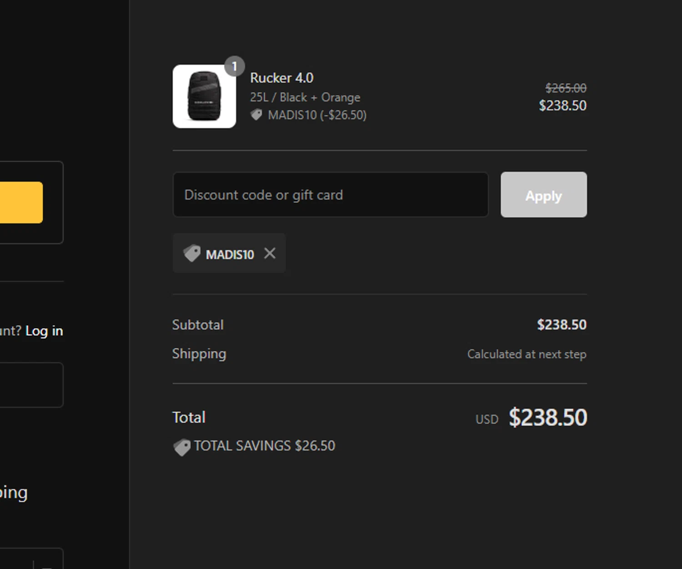Click the tag icon beside MADIS10 (-$26.50)
This screenshot has width=682, height=569.
coord(256,115)
